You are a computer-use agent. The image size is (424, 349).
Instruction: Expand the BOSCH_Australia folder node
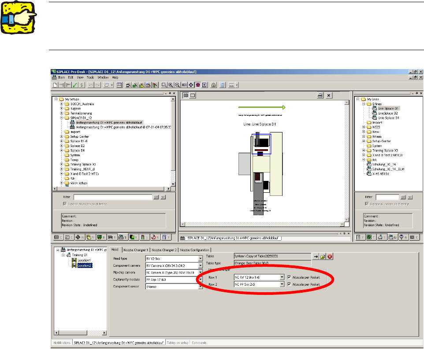[x=61, y=104]
